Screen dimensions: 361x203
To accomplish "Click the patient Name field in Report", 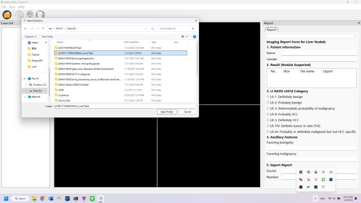I will point(319,53).
